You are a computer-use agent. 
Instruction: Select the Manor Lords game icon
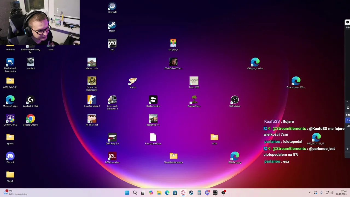coord(92,64)
